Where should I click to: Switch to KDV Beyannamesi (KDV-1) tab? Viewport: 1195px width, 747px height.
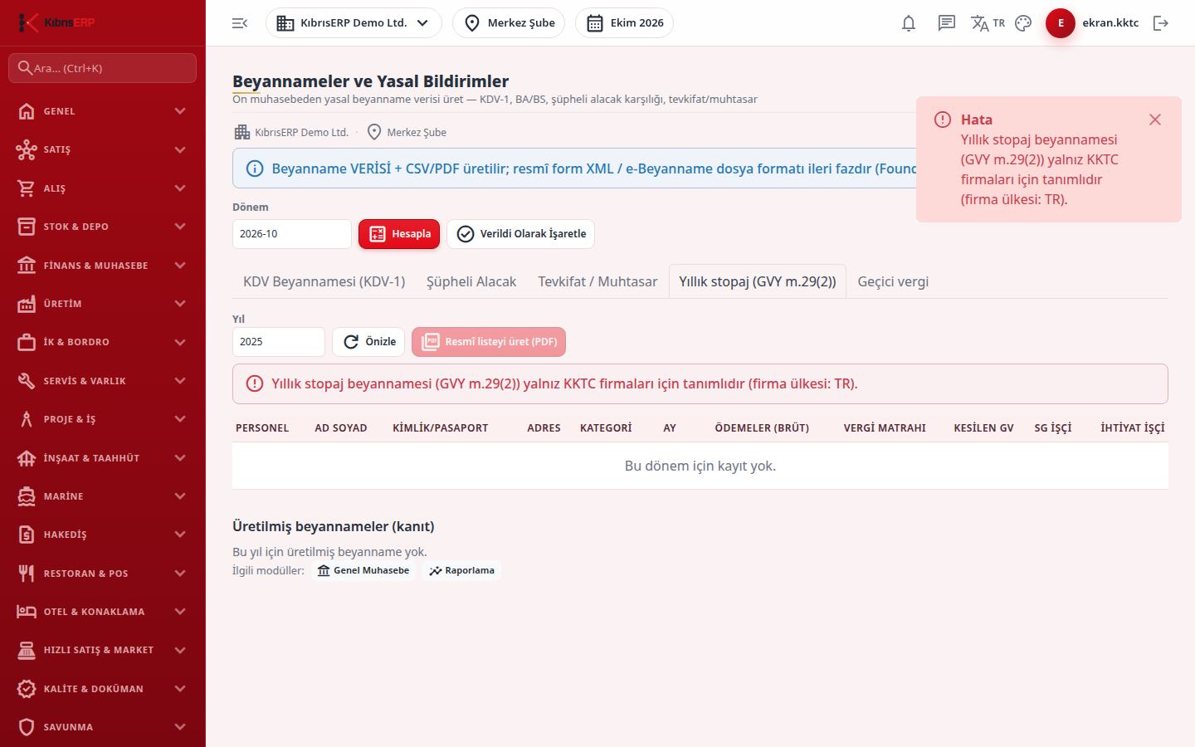pos(324,281)
